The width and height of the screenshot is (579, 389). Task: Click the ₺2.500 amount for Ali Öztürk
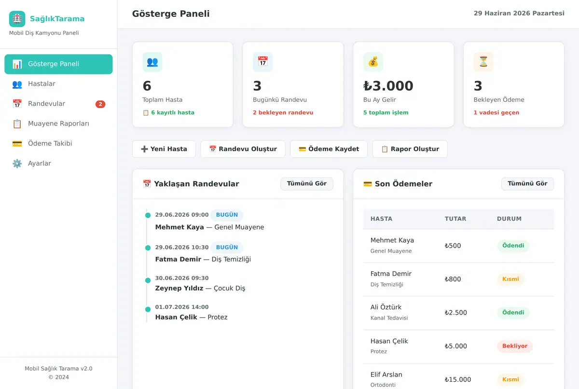pyautogui.click(x=456, y=313)
